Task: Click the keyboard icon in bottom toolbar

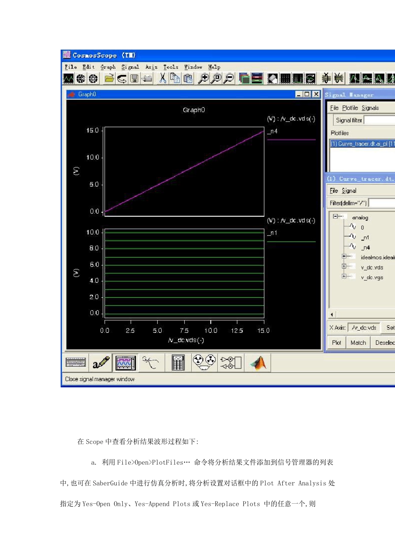Action: click(76, 363)
